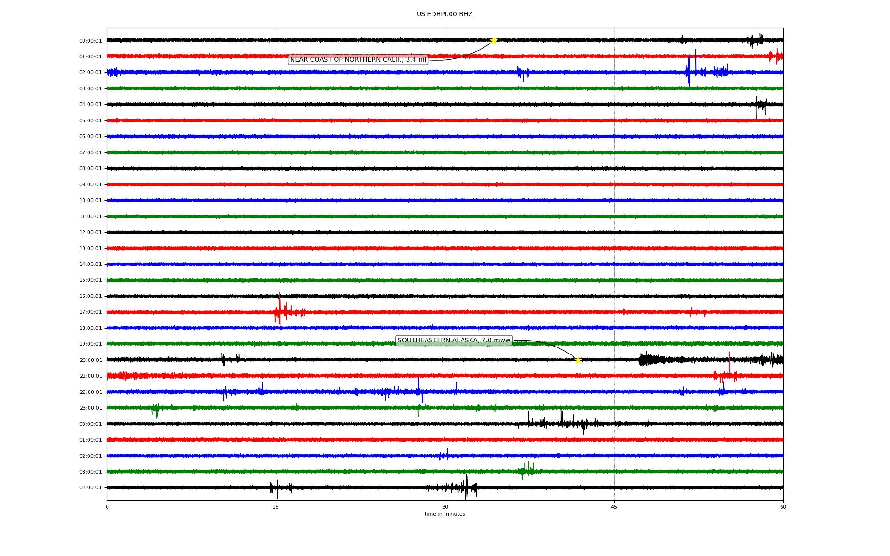Viewport: 890px width, 556px height.
Task: Click the yellow star on the Southeastern Alaska event
Action: 578,360
